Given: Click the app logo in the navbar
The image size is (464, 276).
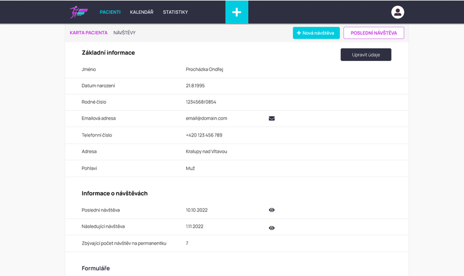Looking at the screenshot, I should pos(78,12).
